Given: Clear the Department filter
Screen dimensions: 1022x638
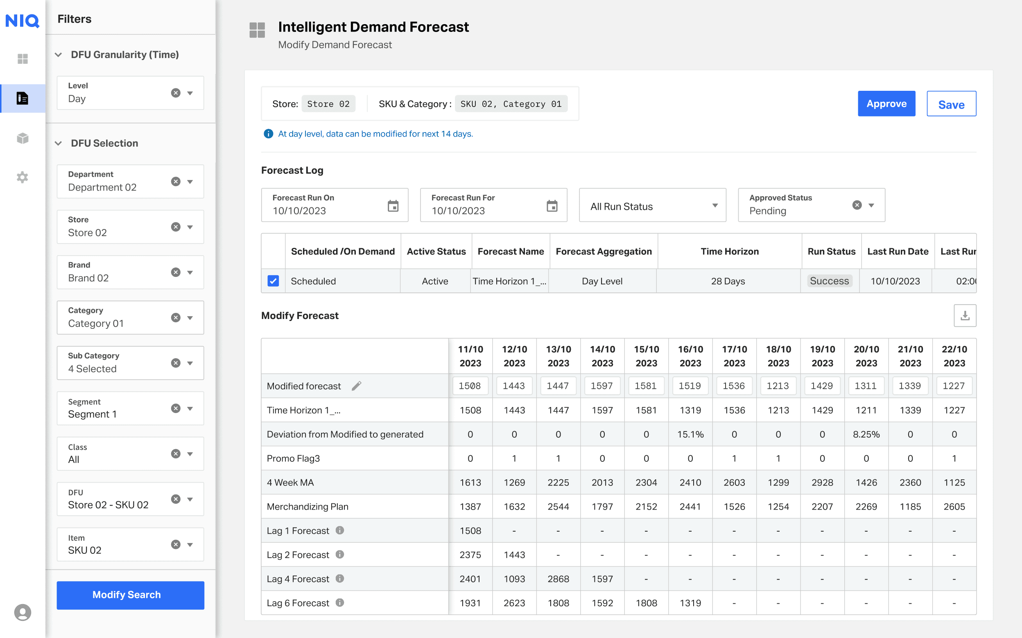Looking at the screenshot, I should coord(176,182).
